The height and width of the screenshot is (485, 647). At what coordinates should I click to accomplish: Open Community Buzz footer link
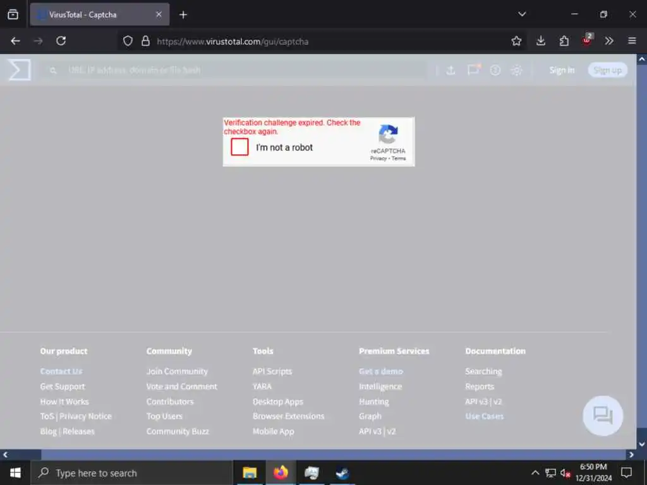click(x=178, y=431)
